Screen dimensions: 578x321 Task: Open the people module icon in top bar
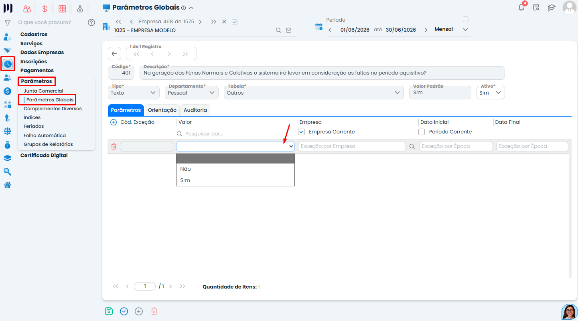click(x=27, y=8)
